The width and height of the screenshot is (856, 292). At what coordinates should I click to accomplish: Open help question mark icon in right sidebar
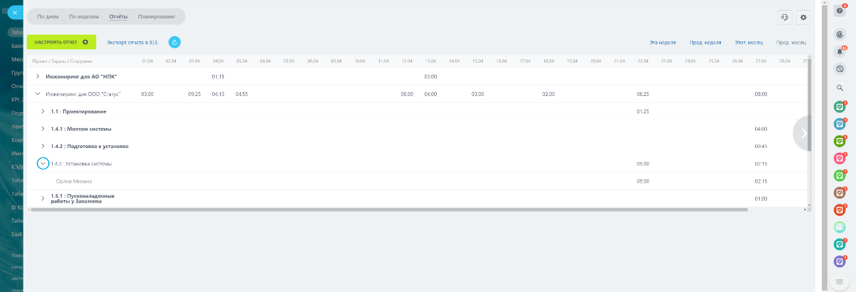(x=840, y=11)
